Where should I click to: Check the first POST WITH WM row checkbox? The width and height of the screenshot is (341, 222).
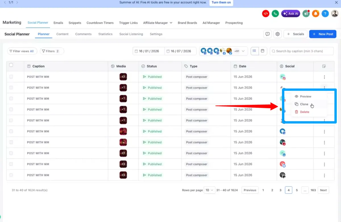11,77
